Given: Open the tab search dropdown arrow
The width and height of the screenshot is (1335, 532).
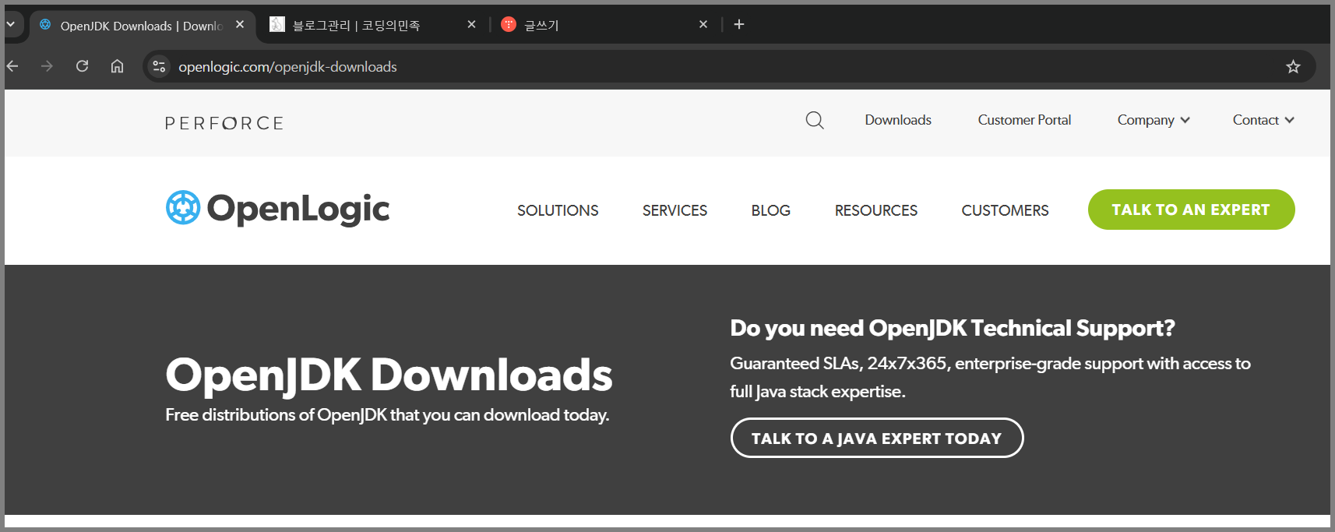Looking at the screenshot, I should point(11,24).
